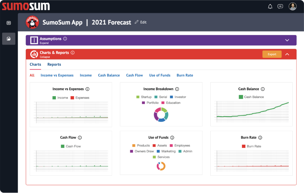Image resolution: width=304 pixels, height=193 pixels.
Task: Toggle the Cash Flow legend item
Action: click(71, 146)
